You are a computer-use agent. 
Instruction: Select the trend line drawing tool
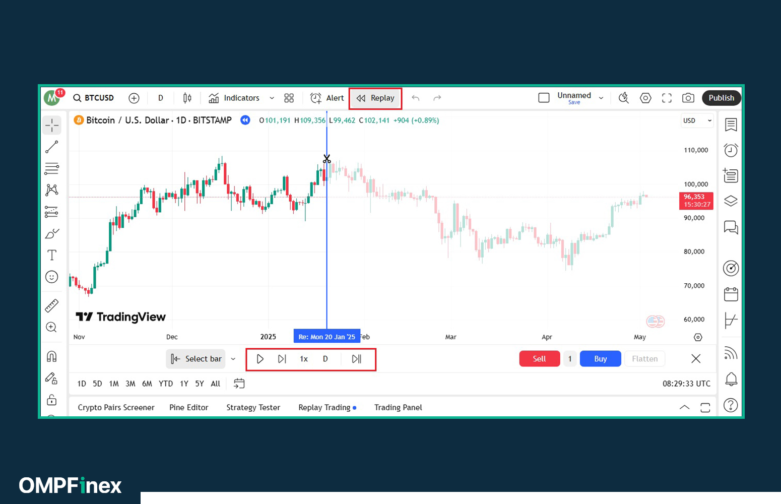click(x=52, y=147)
